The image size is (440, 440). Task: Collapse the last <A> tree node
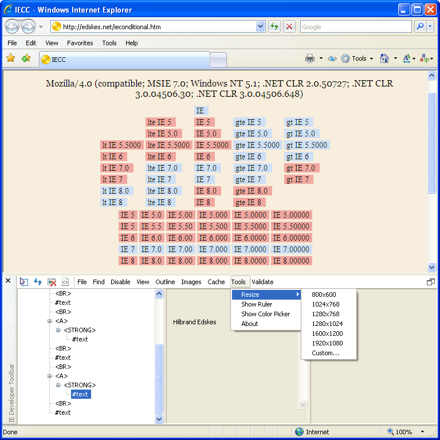coord(50,376)
